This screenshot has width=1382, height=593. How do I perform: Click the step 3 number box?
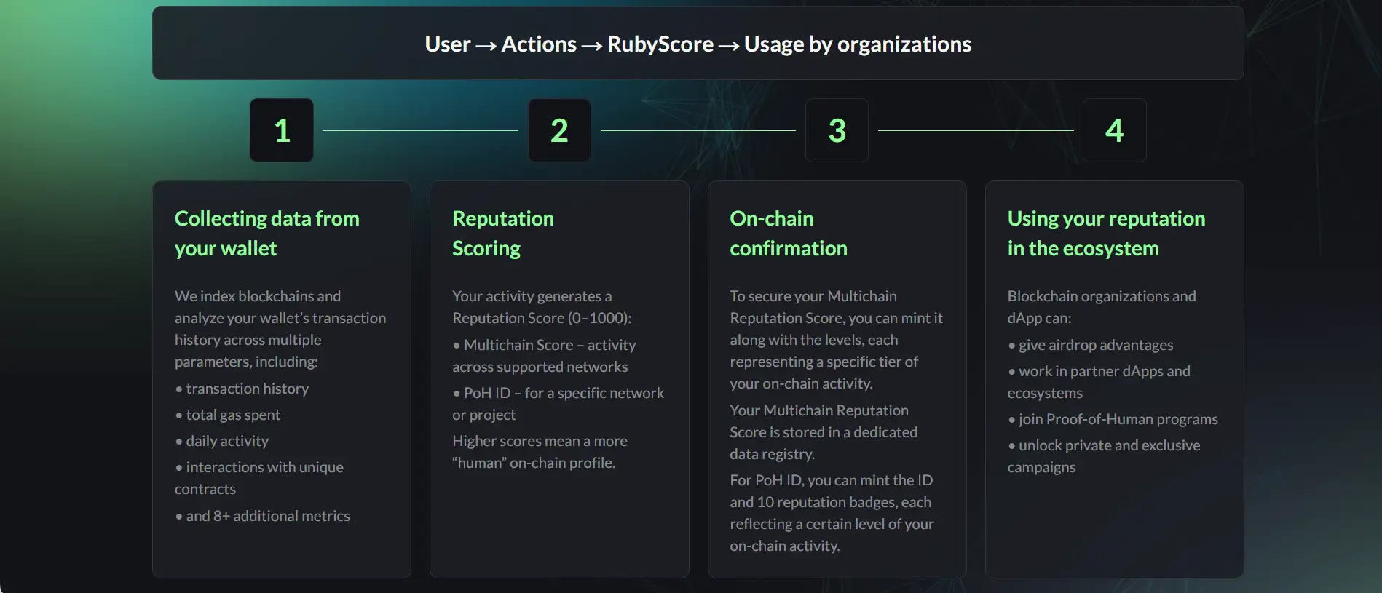[837, 130]
